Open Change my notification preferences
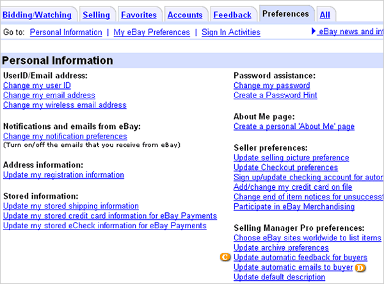This screenshot has width=384, height=284. [x=65, y=136]
